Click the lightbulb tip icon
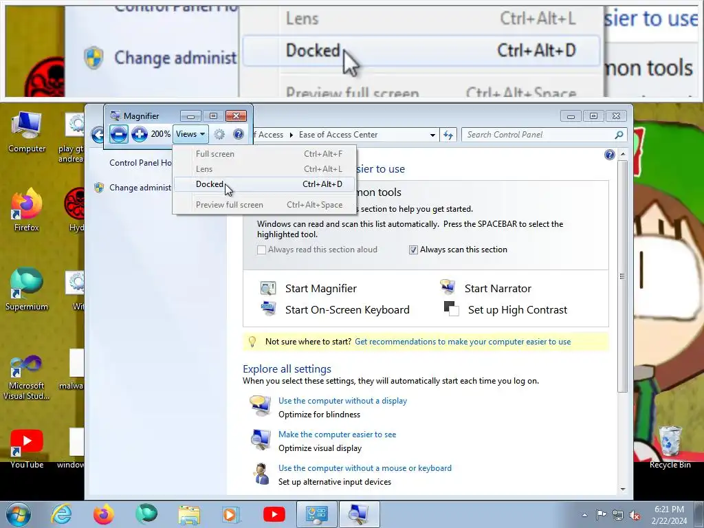 [252, 342]
